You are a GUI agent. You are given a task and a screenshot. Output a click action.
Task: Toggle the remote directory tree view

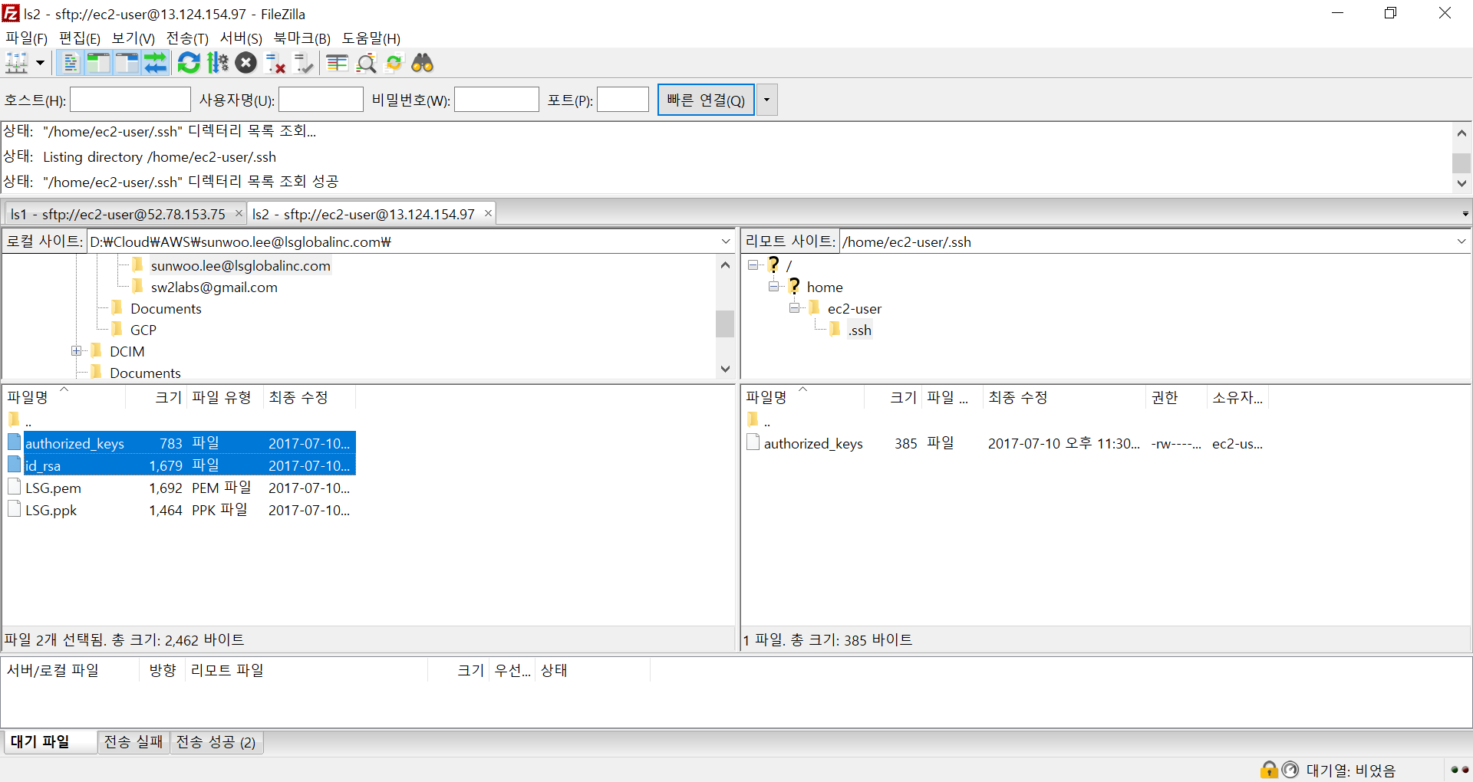pyautogui.click(x=127, y=63)
